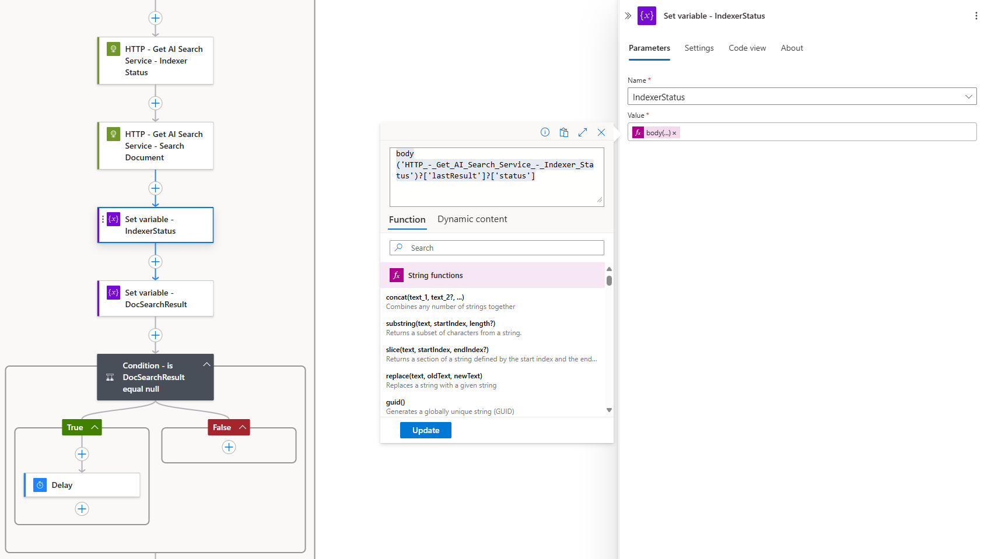The width and height of the screenshot is (984, 559).
Task: Click the function list scrollbar thumb
Action: tap(609, 280)
